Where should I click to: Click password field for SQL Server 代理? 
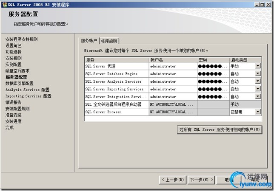(x=213, y=66)
